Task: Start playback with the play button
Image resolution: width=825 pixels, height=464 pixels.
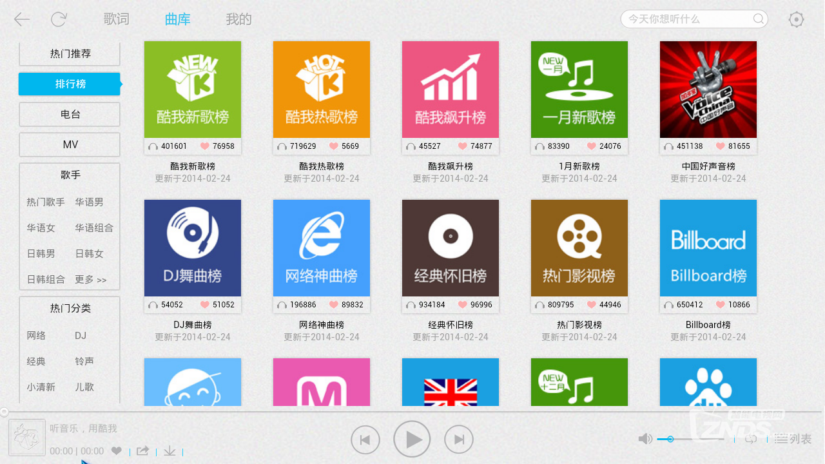Action: [x=412, y=440]
